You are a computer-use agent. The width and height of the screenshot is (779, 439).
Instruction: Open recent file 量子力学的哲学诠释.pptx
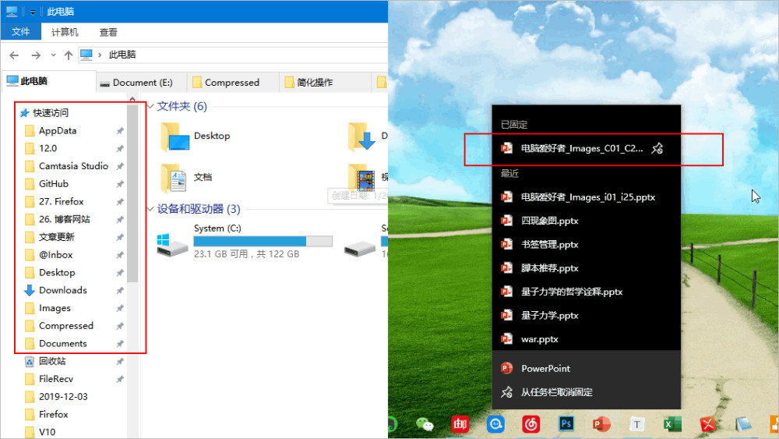(587, 292)
